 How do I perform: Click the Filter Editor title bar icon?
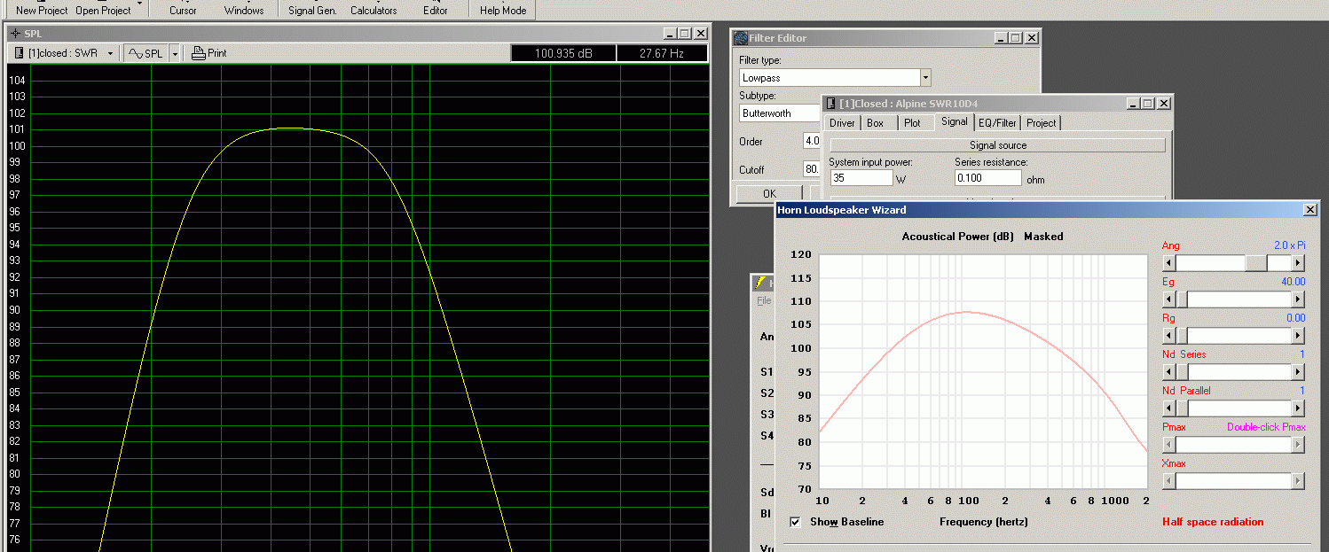point(742,38)
